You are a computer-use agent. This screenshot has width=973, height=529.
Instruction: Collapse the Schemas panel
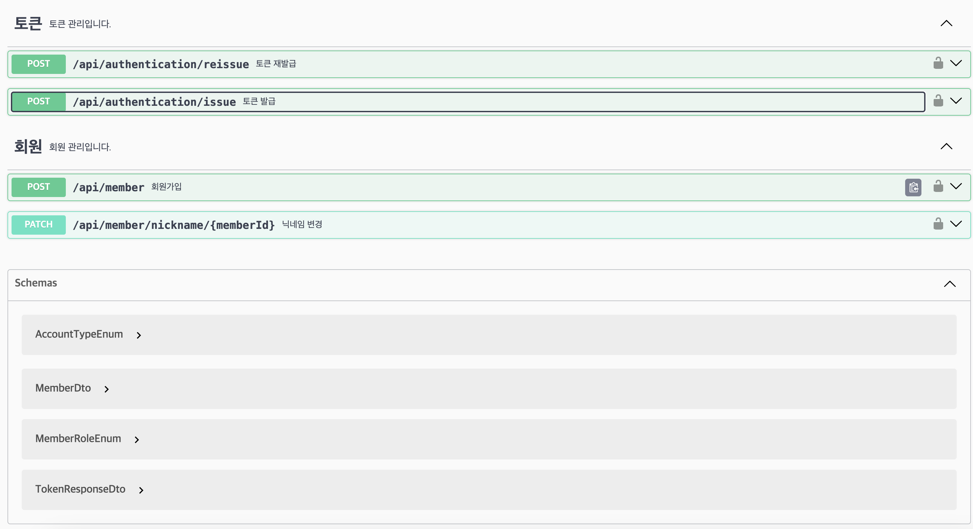pos(950,284)
